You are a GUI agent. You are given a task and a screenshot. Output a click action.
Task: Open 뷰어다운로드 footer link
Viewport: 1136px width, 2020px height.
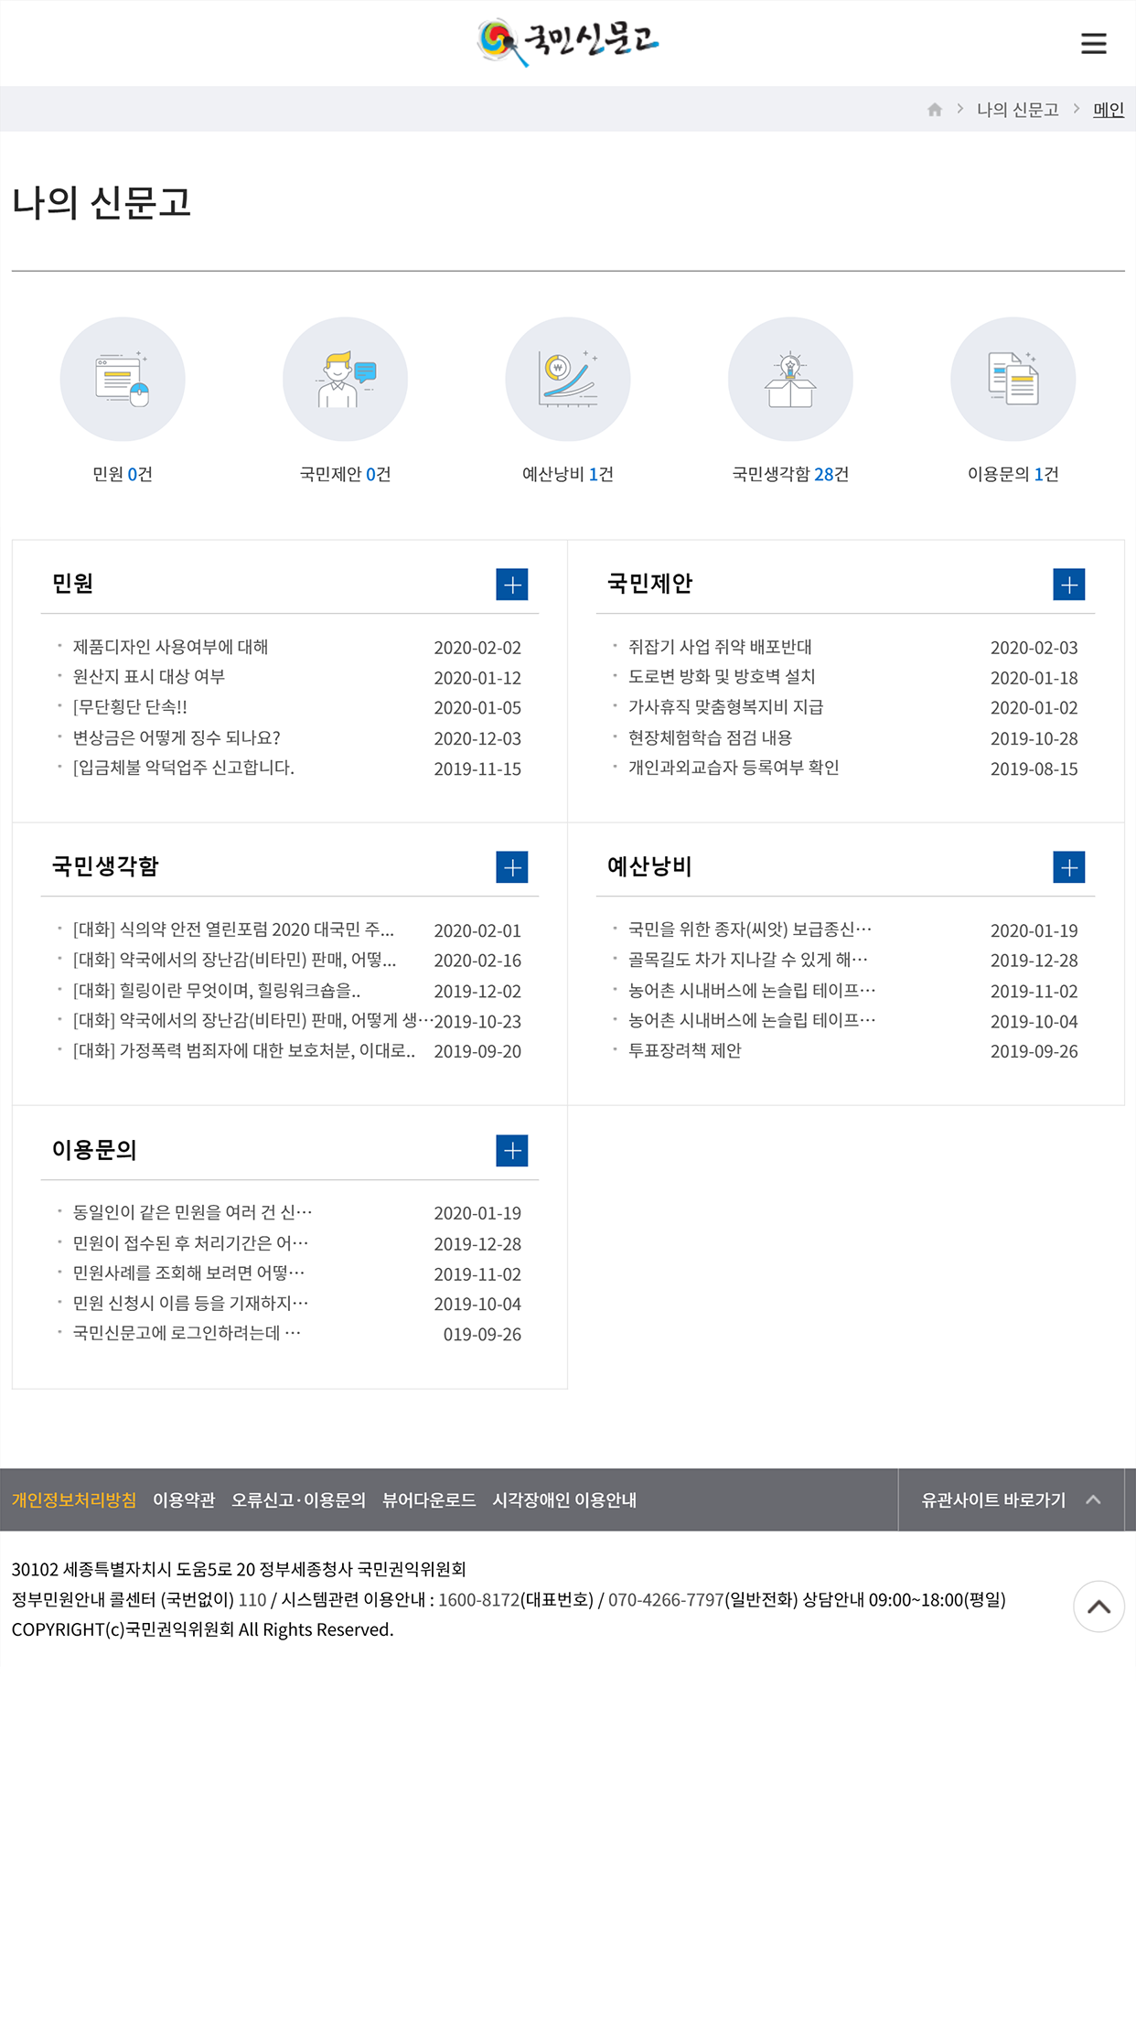429,1499
